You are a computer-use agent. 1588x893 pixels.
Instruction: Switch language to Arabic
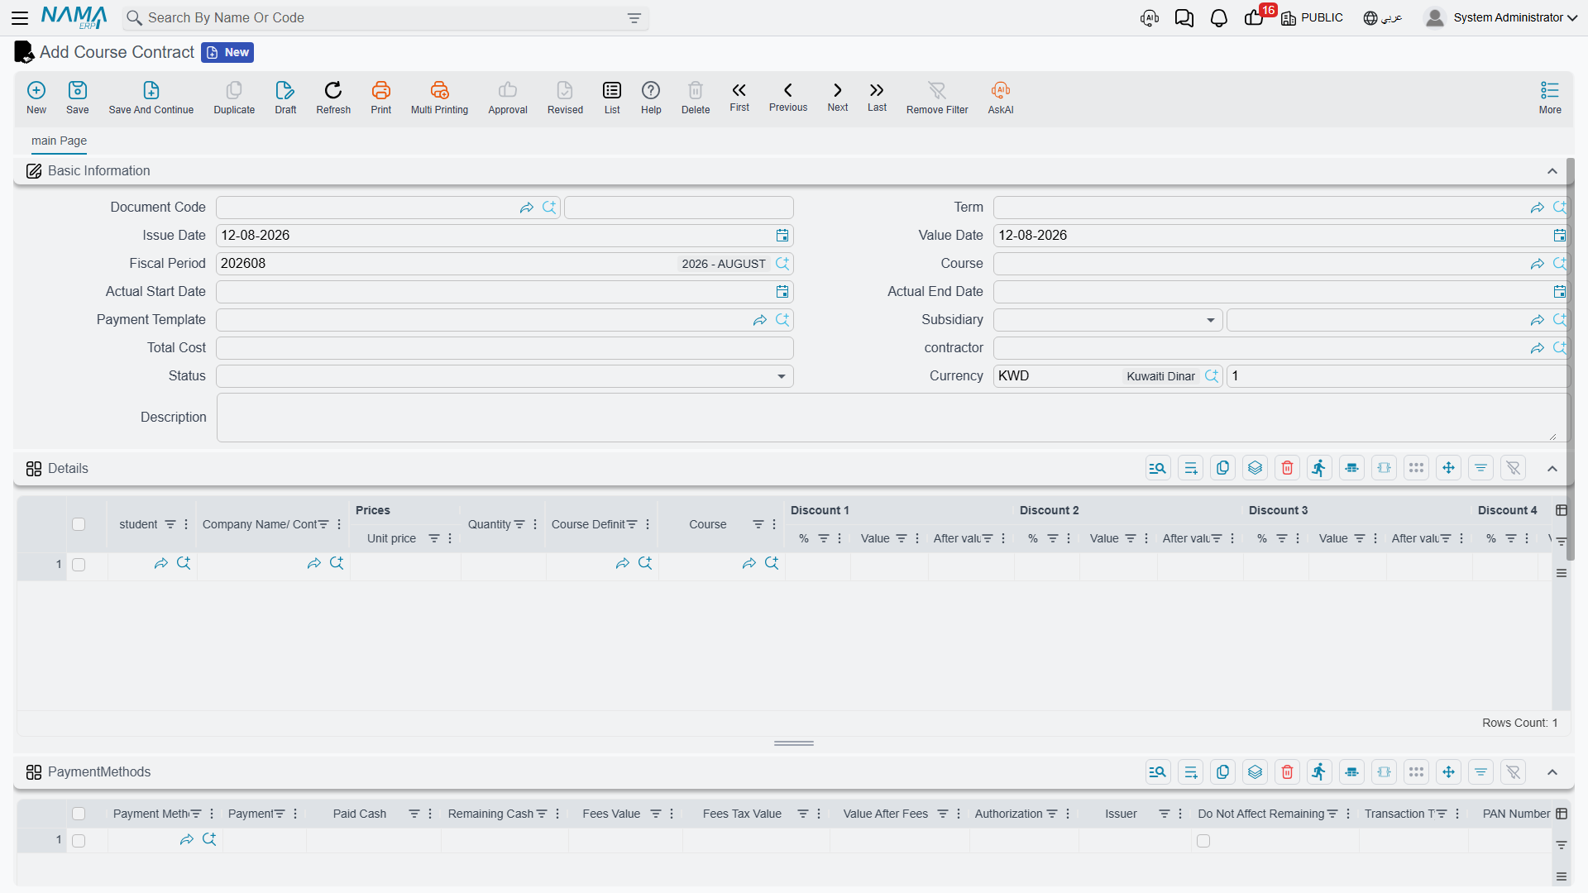pos(1383,18)
